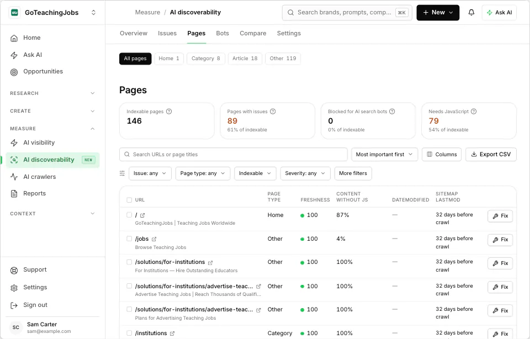Viewport: 530px width, 339px height.
Task: Switch to the Bots tab
Action: pyautogui.click(x=222, y=33)
